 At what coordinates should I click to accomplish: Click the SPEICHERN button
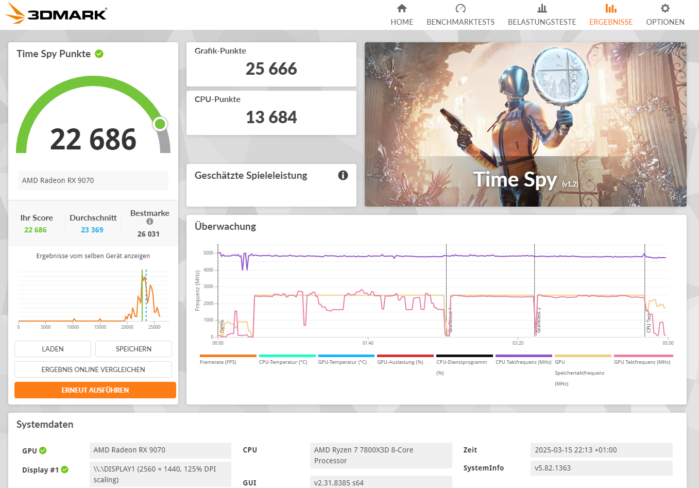coord(133,349)
